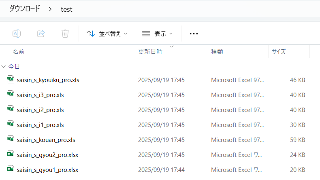The width and height of the screenshot is (320, 180).
Task: Click the saisin_s_i1_pro.xls Excel file icon
Action: click(11, 124)
